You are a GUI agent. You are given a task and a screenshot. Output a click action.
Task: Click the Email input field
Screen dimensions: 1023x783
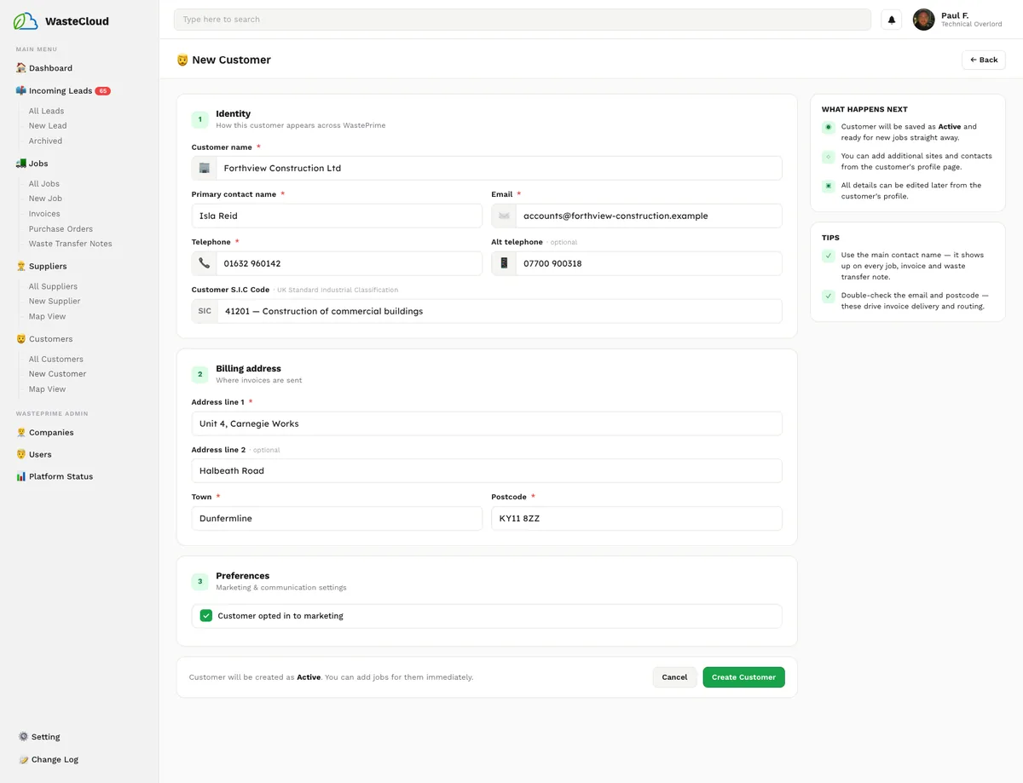(649, 216)
